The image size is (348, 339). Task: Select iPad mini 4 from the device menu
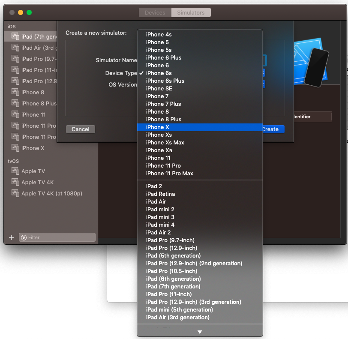160,225
